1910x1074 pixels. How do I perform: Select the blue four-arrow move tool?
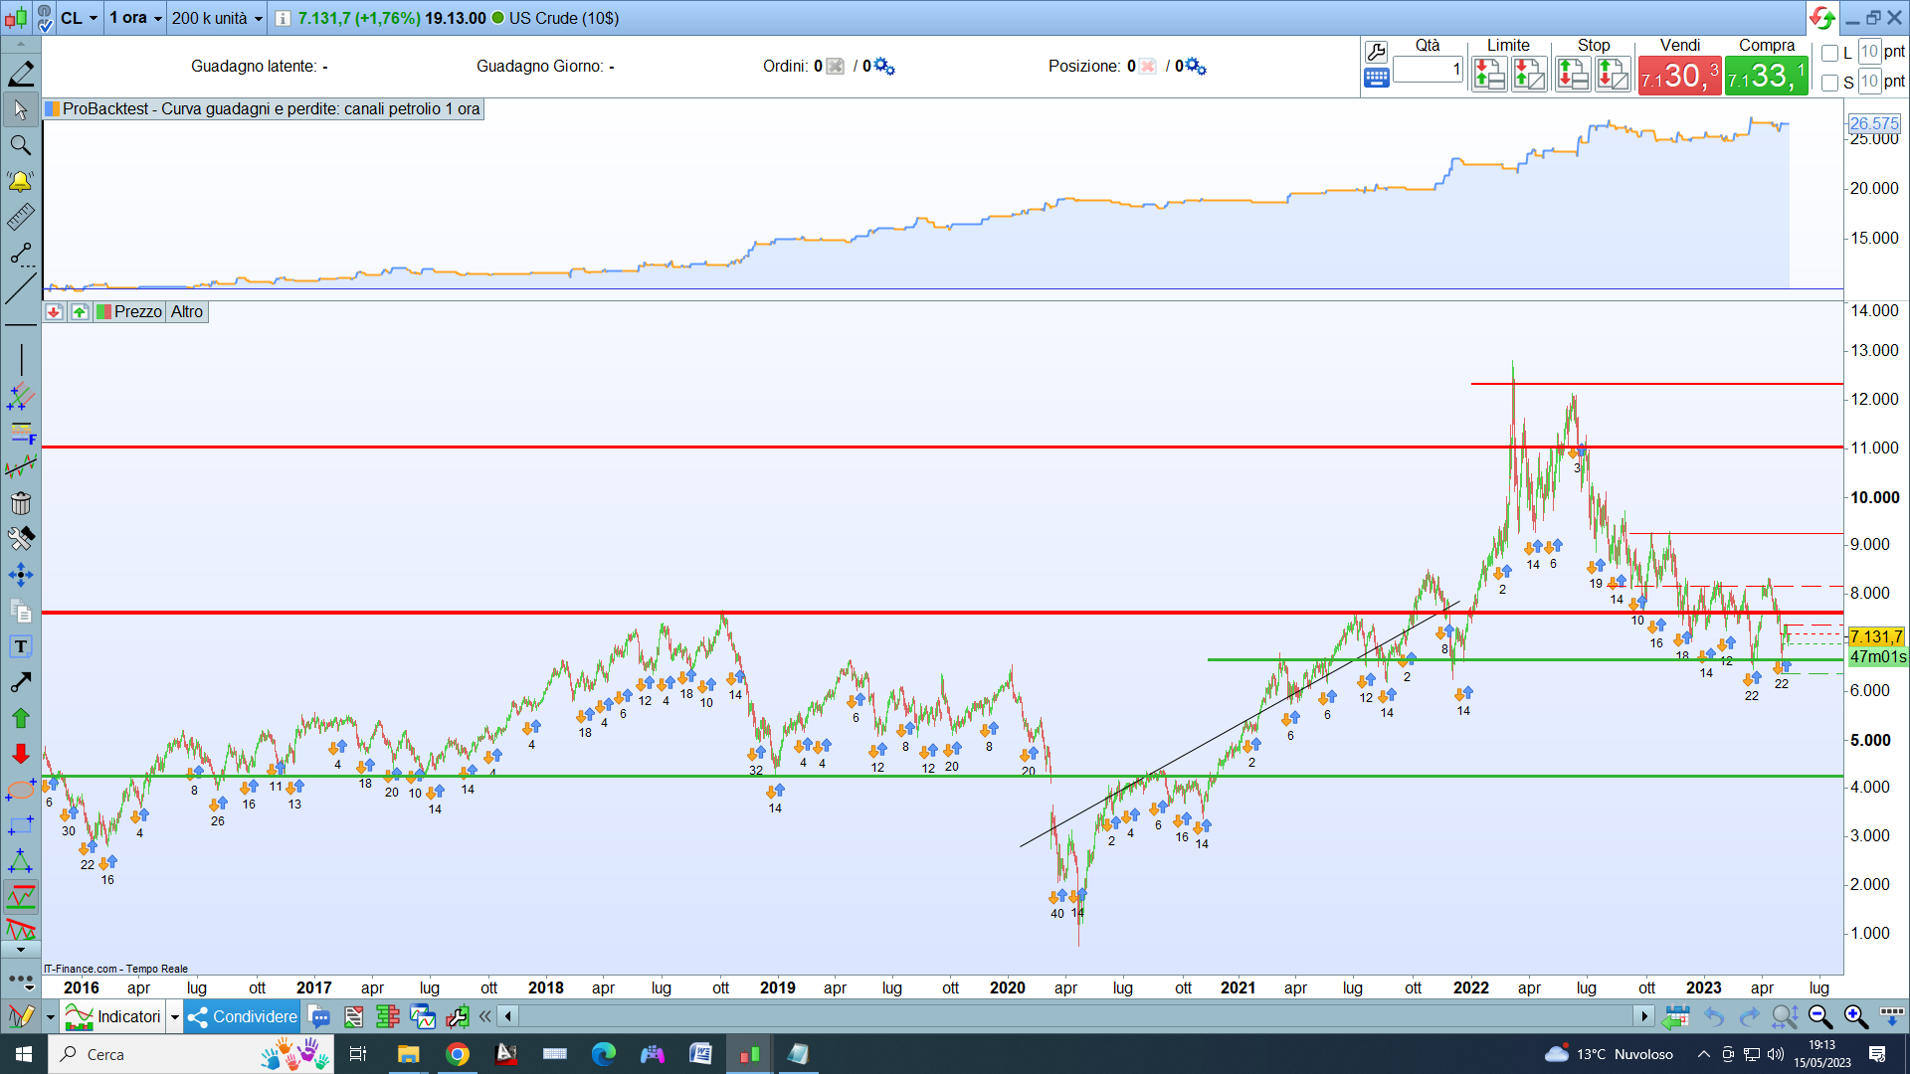click(x=21, y=575)
